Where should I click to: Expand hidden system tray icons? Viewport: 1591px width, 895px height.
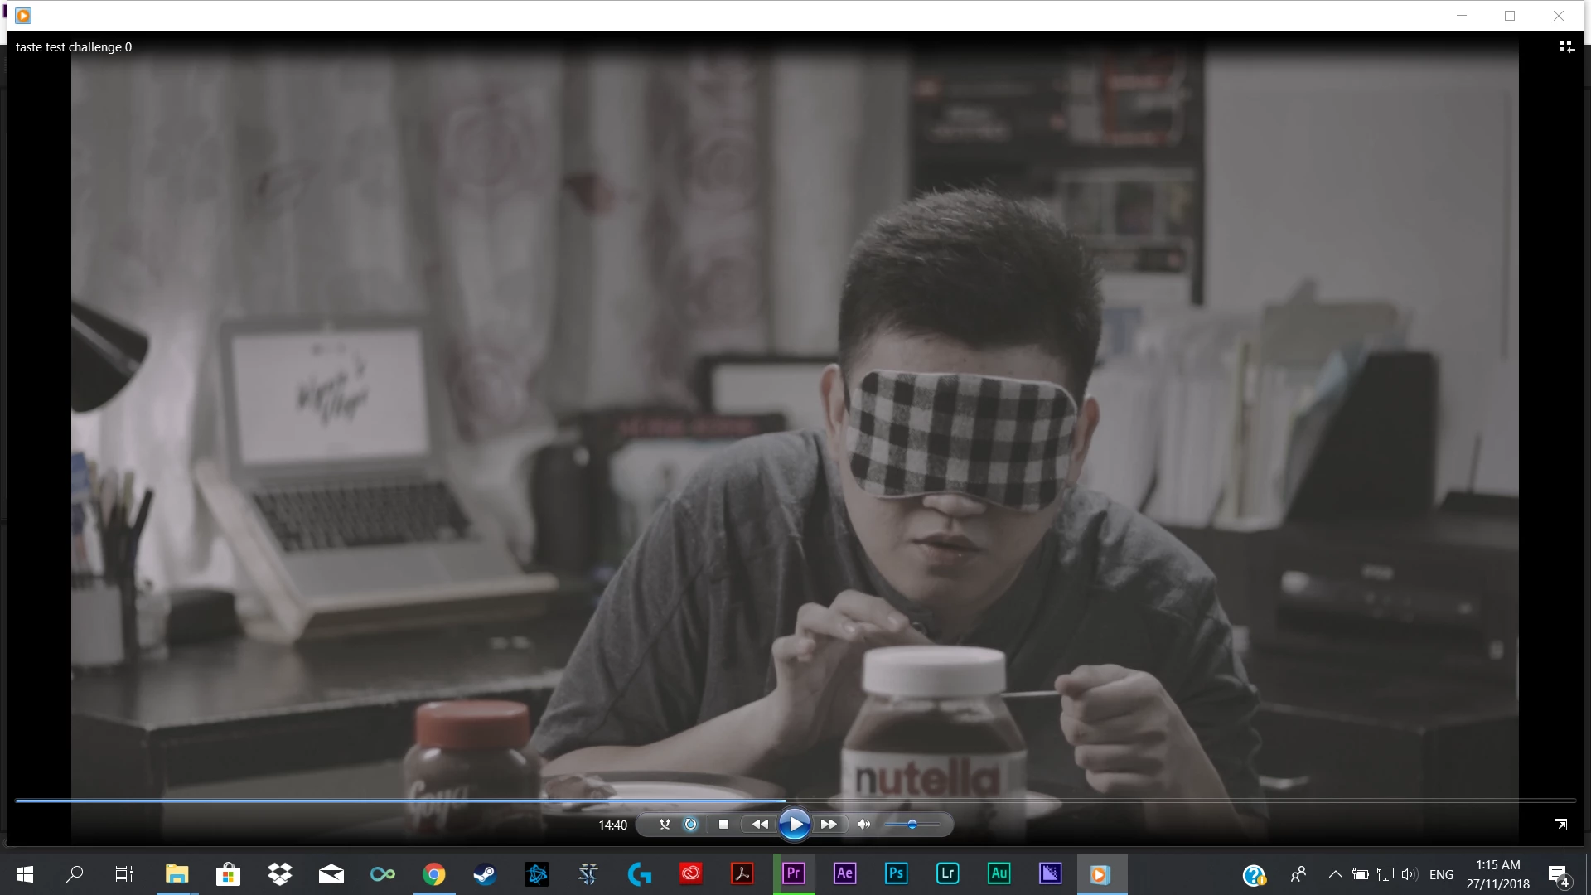pos(1335,874)
